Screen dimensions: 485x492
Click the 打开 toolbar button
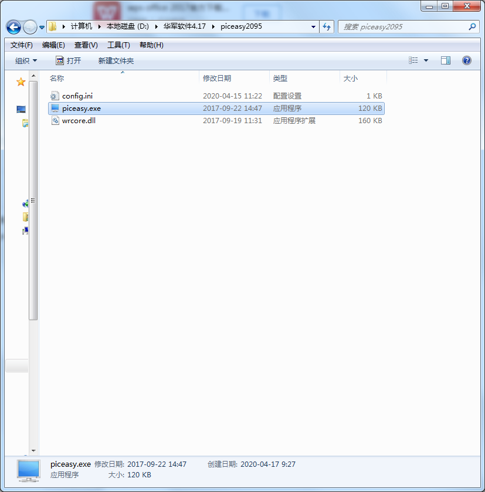coord(69,60)
